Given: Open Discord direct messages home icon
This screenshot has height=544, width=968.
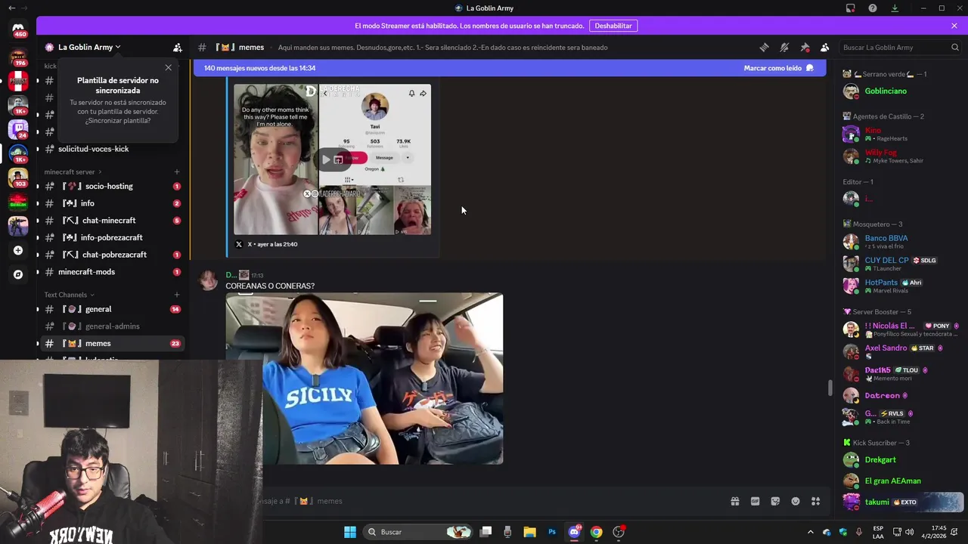Looking at the screenshot, I should coord(18,29).
